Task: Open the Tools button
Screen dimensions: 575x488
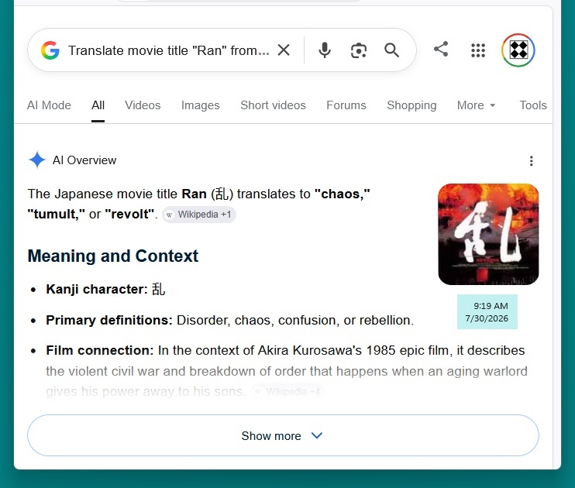Action: pos(533,105)
